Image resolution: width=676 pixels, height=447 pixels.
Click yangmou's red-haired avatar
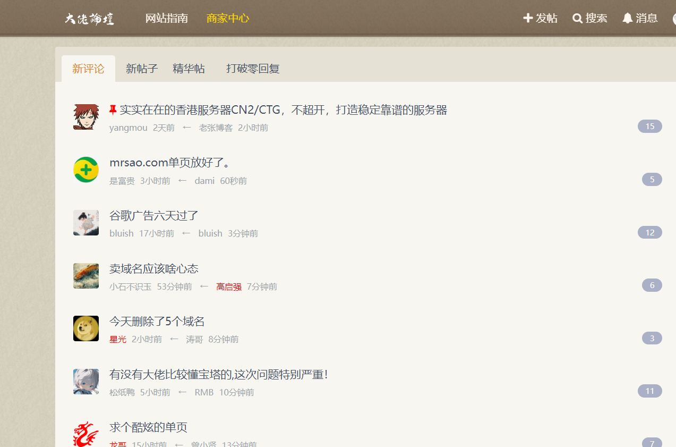point(86,117)
